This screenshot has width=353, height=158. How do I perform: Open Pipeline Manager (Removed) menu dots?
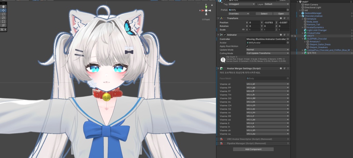(288, 143)
